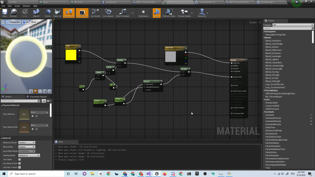Click the yellow Color node swatch
The width and height of the screenshot is (315, 177).
point(71,55)
